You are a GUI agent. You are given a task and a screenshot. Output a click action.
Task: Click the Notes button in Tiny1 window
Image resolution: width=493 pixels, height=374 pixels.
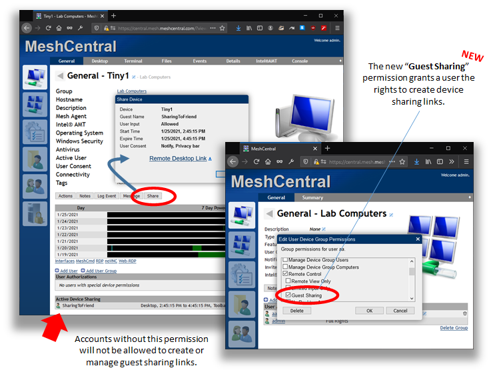pyautogui.click(x=85, y=196)
